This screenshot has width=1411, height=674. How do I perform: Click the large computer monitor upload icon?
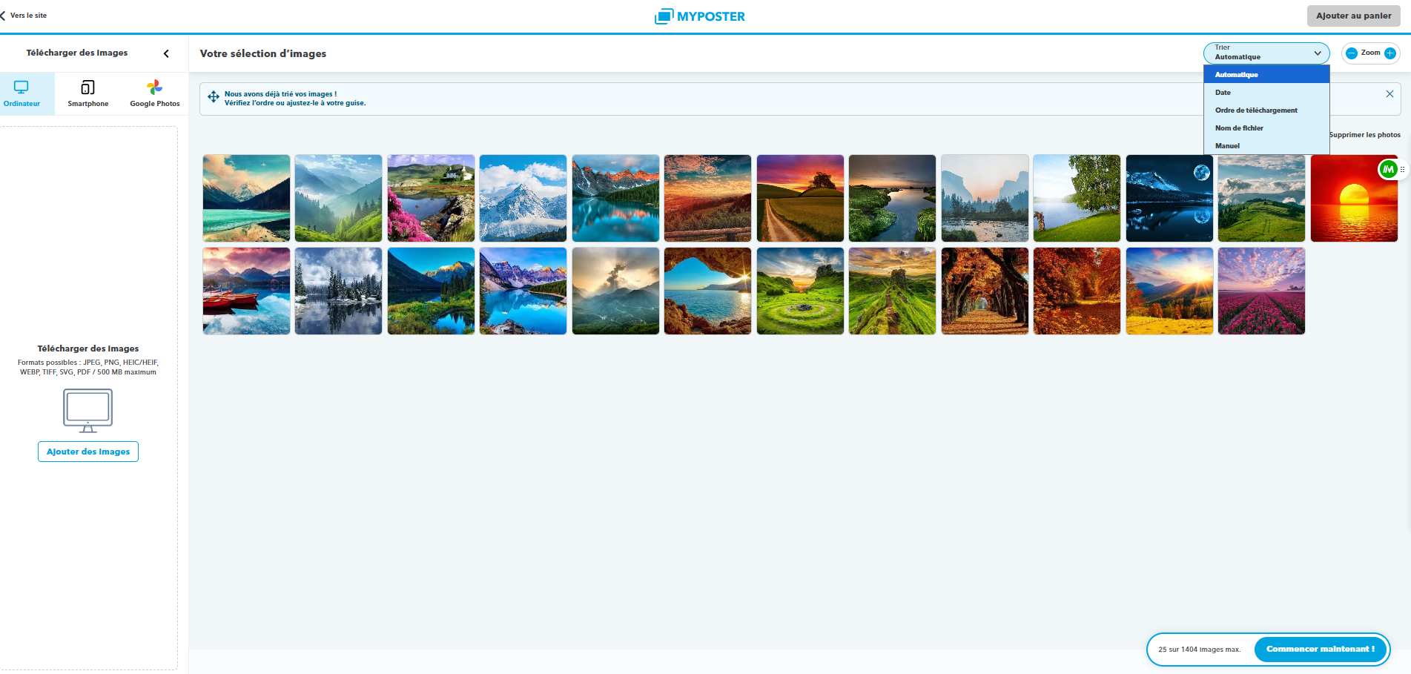[87, 410]
